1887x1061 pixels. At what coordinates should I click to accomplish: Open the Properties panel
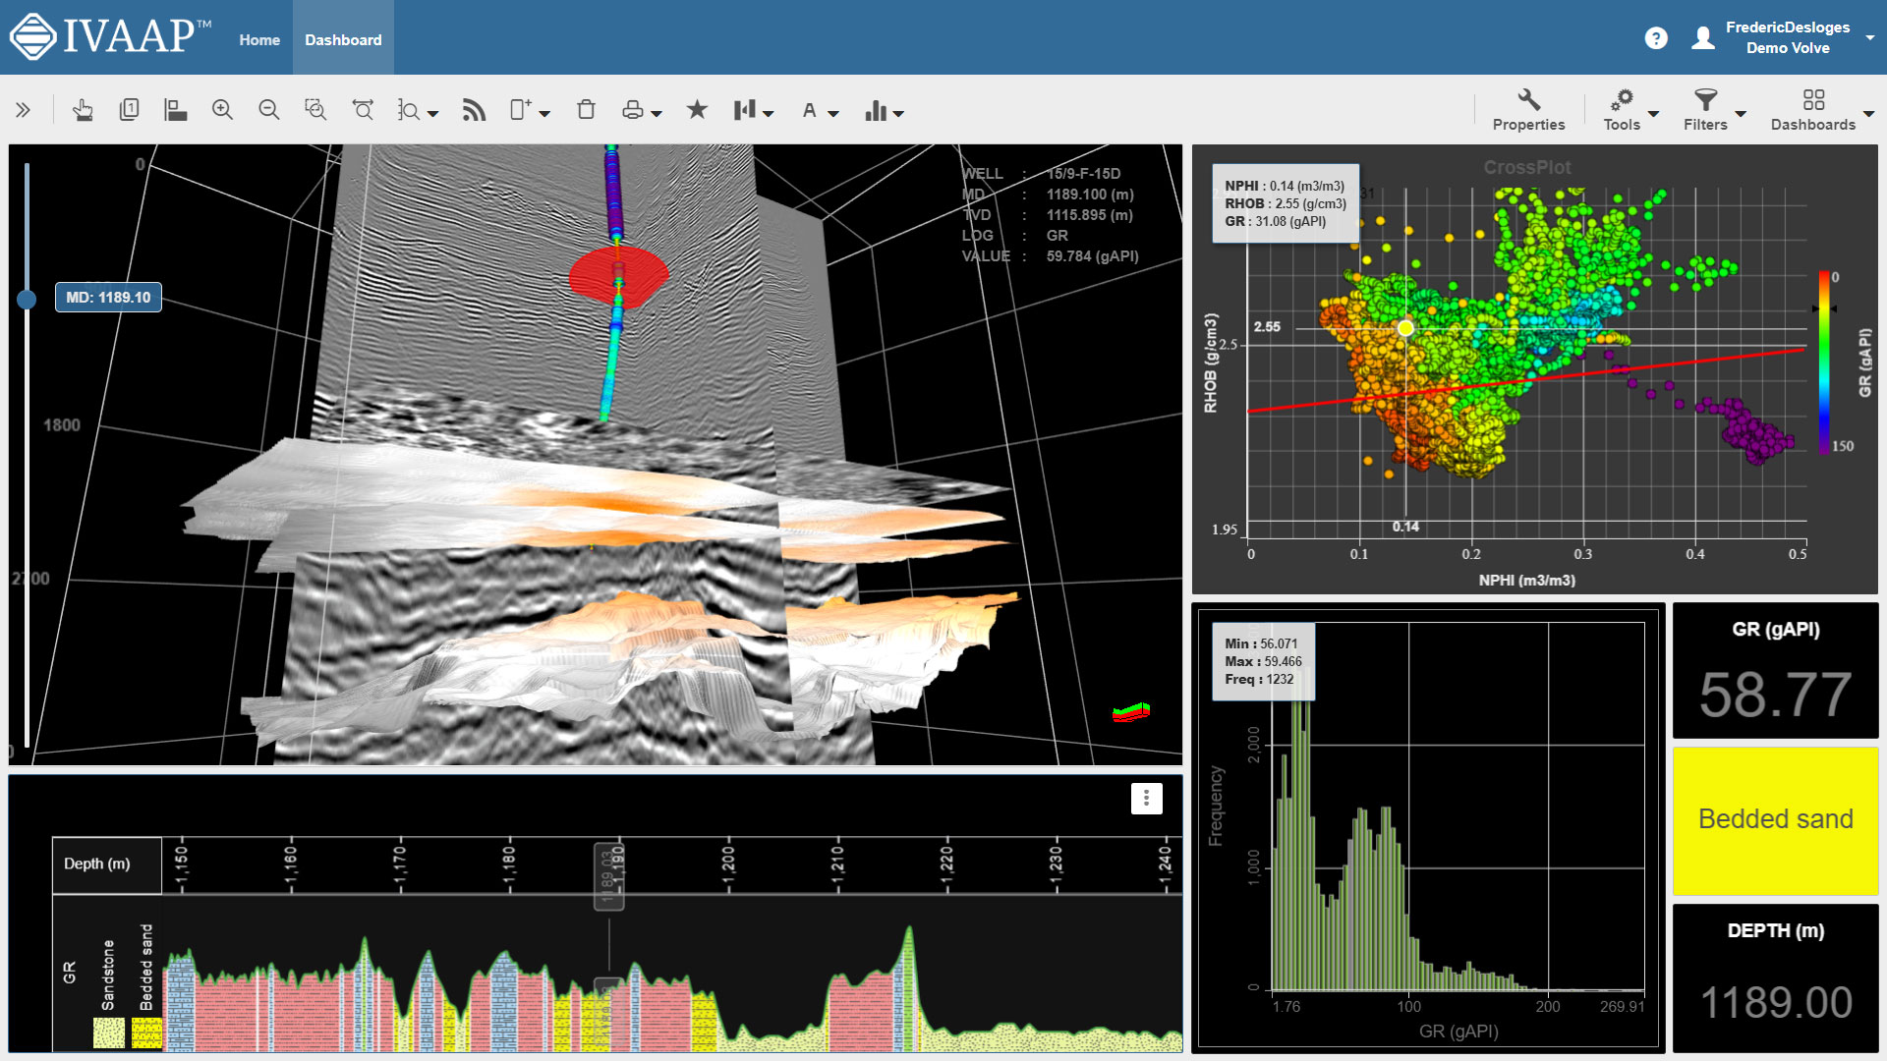coord(1528,110)
